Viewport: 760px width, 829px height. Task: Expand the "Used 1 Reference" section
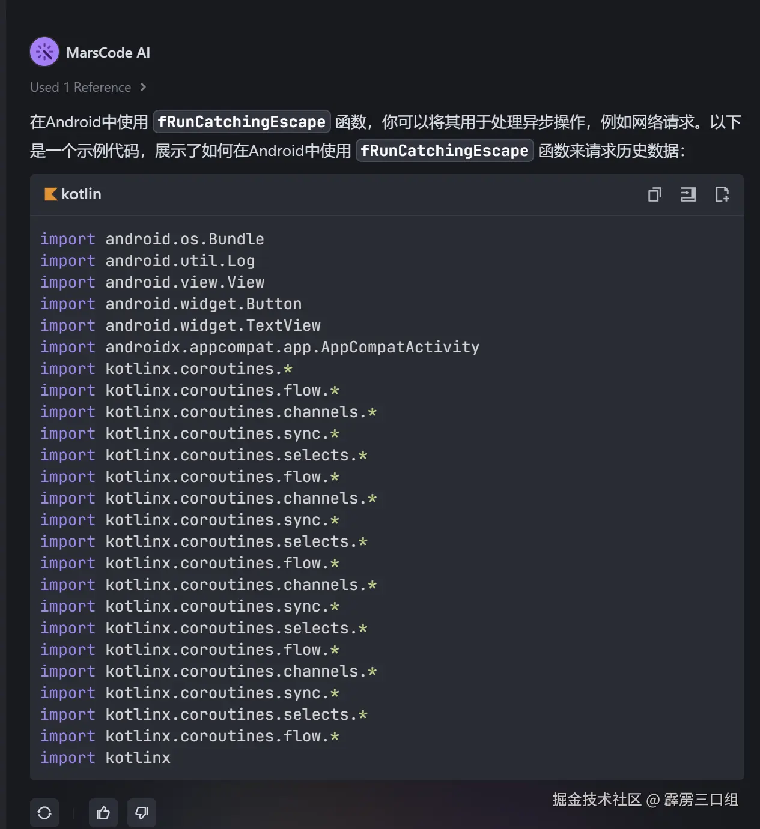tap(81, 87)
